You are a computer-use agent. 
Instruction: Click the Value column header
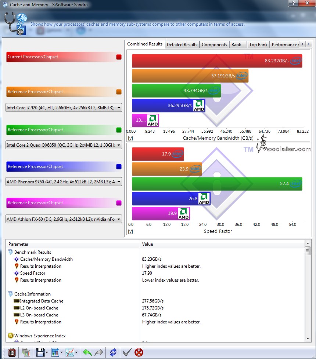click(222, 244)
